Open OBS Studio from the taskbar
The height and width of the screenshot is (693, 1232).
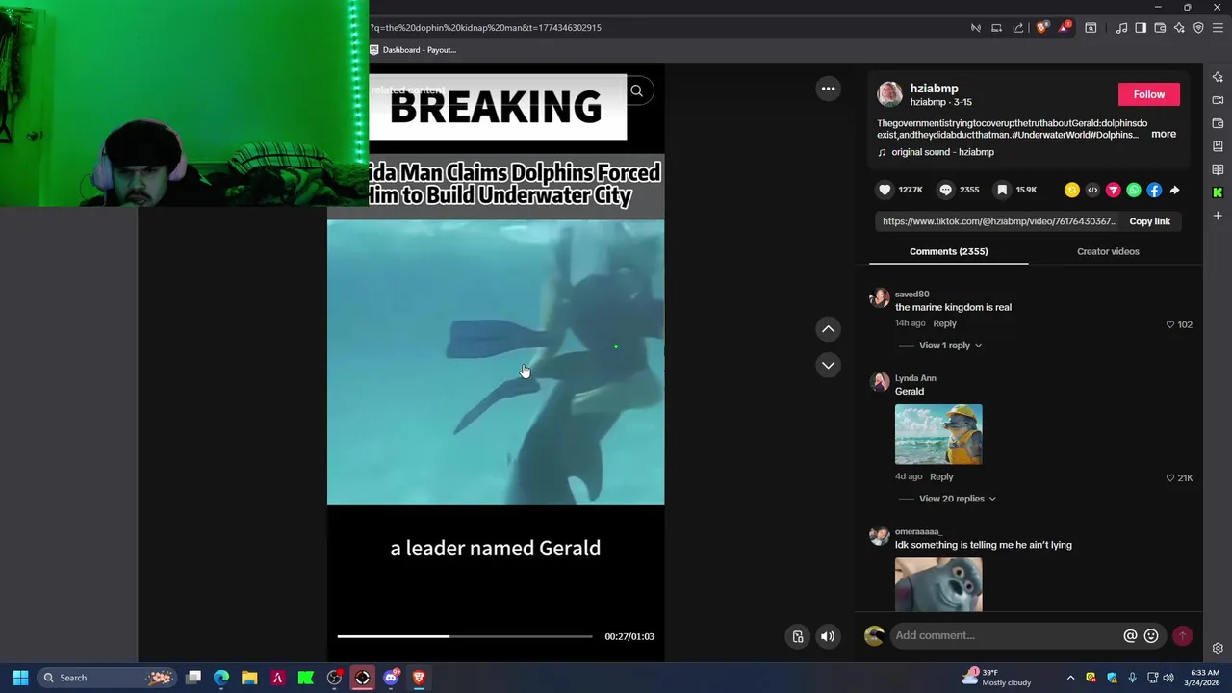point(334,678)
